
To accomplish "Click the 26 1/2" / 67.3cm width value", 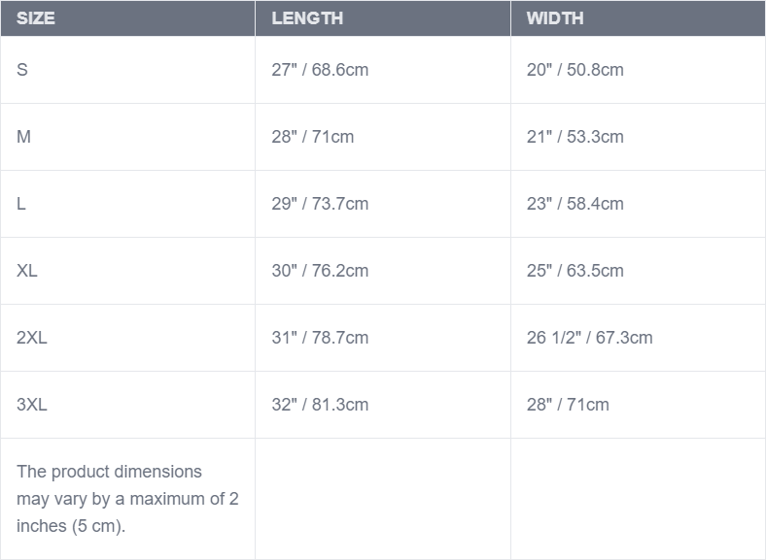I will click(590, 338).
